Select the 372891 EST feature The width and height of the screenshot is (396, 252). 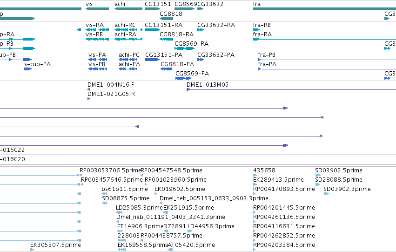(x=166, y=232)
